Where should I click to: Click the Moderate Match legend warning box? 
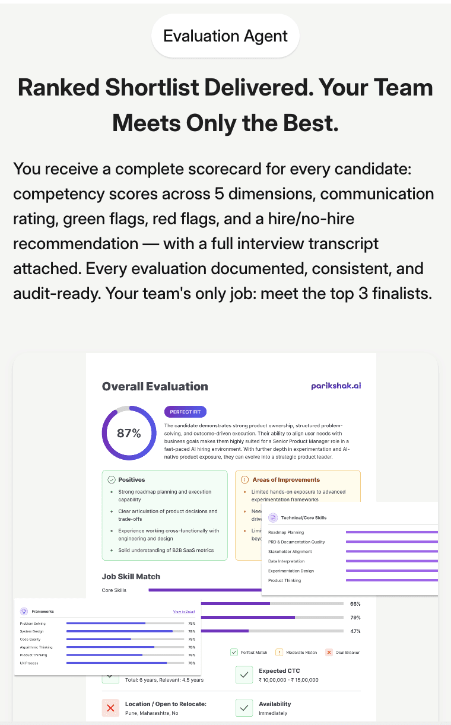point(280,652)
